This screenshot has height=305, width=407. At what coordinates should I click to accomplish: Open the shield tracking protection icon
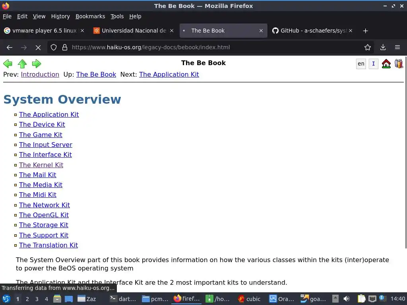(54, 47)
